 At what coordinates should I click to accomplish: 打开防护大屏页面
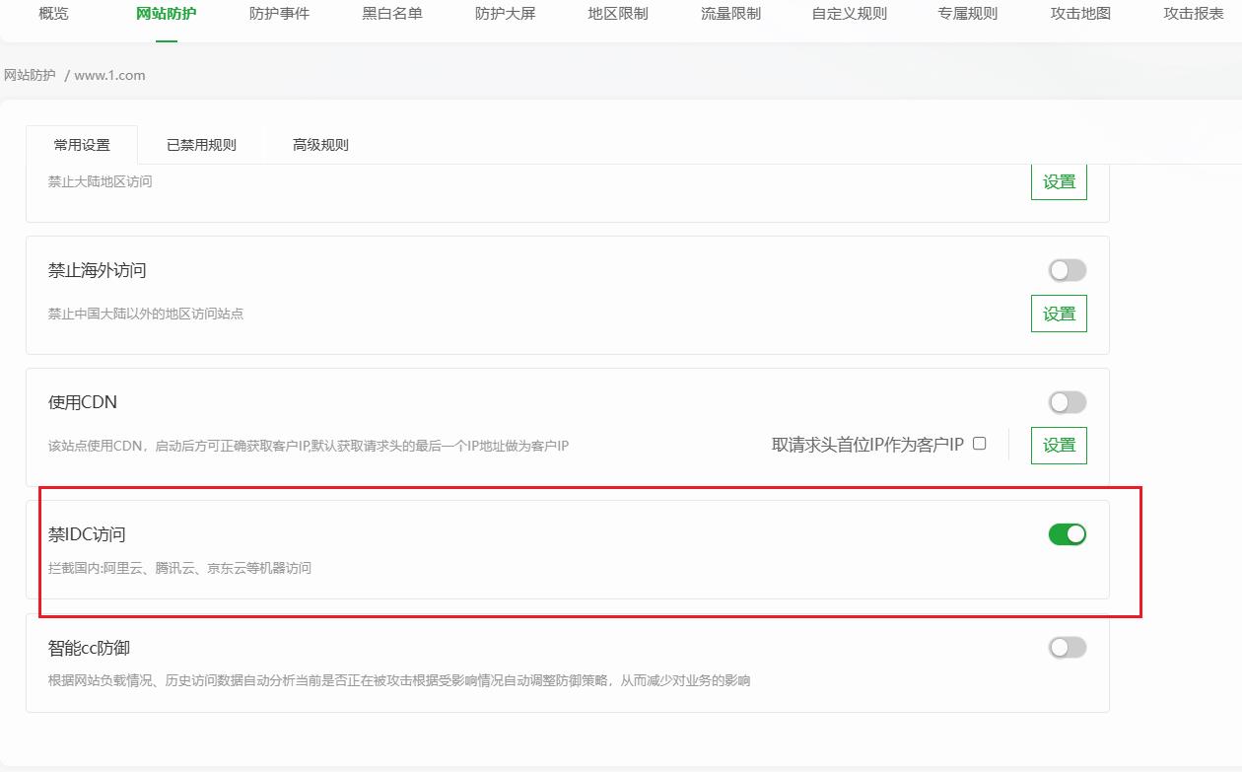pos(506,14)
